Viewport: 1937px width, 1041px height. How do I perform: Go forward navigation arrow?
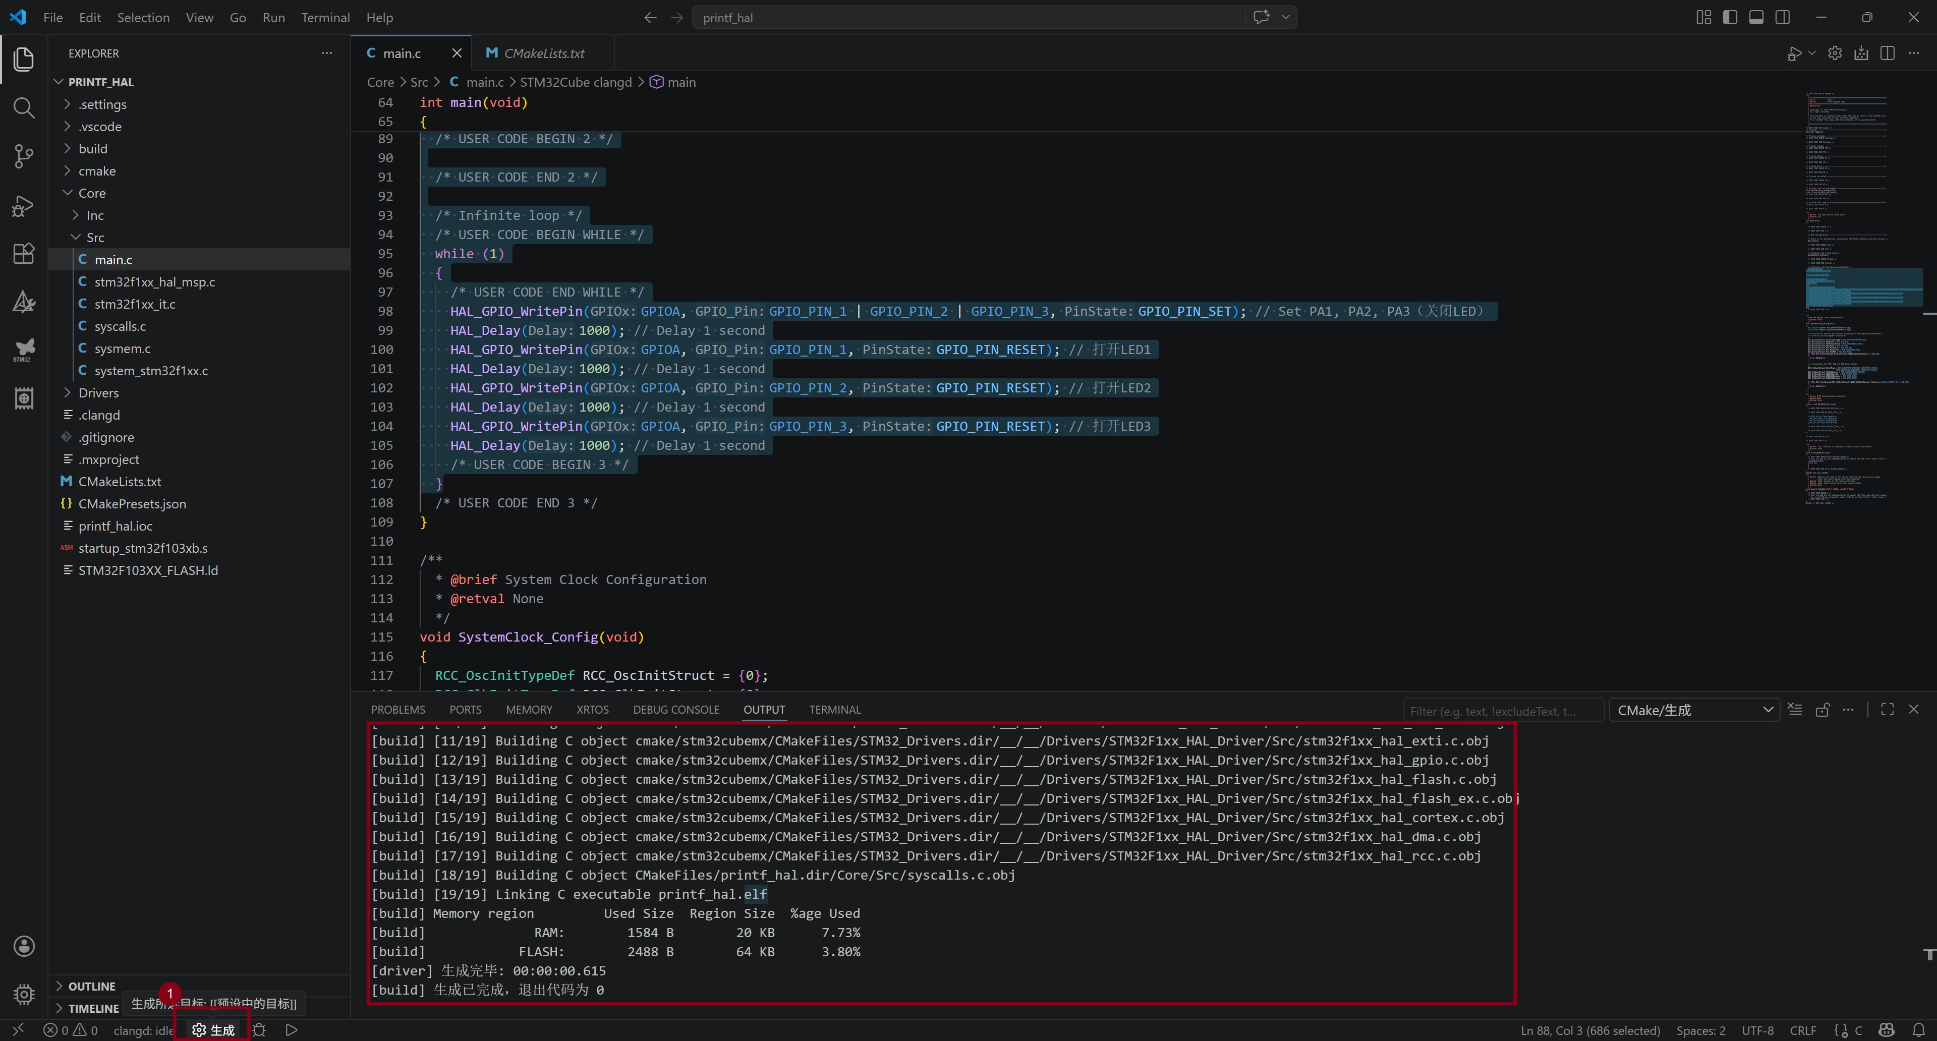[x=677, y=17]
